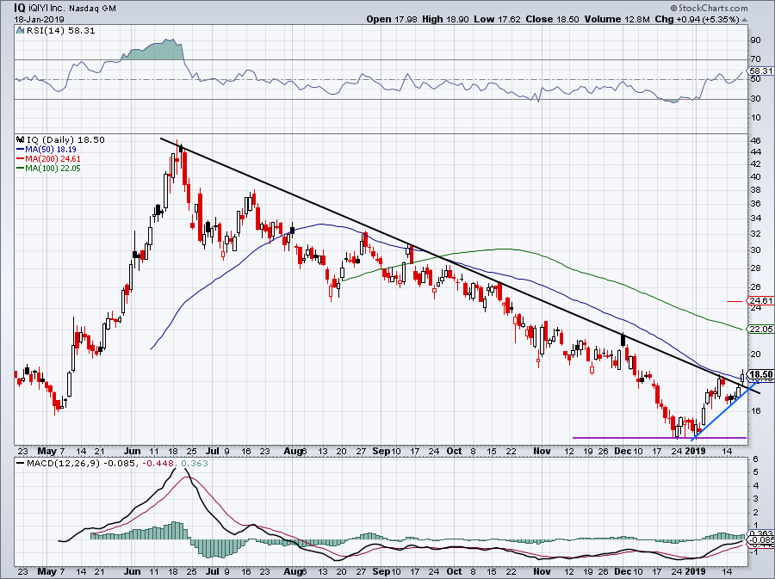The image size is (775, 579).
Task: Click the 40 level on price axis
Action: (x=756, y=177)
